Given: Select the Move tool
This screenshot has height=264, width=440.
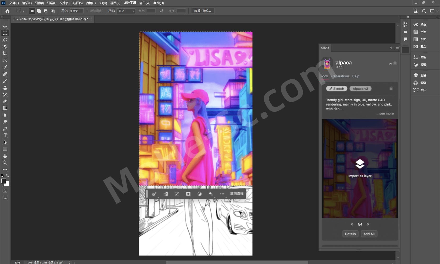Looking at the screenshot, I should tap(5, 26).
